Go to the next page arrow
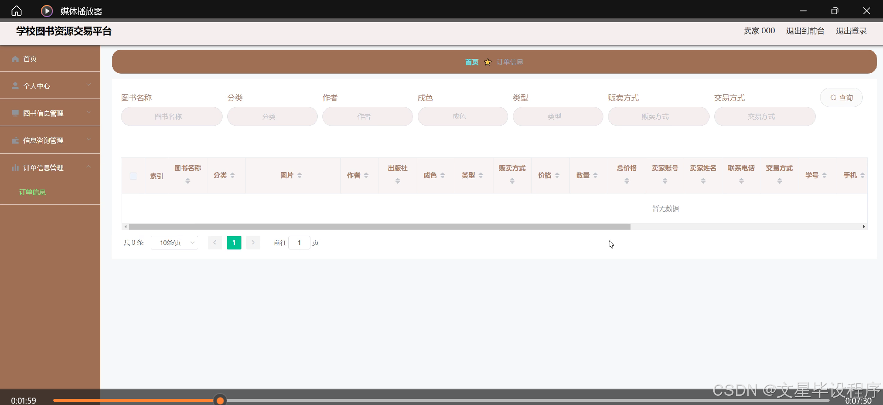This screenshot has height=405, width=883. coord(253,243)
